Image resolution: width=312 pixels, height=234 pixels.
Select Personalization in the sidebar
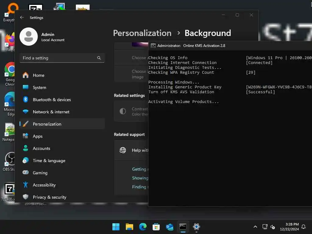coord(62,124)
